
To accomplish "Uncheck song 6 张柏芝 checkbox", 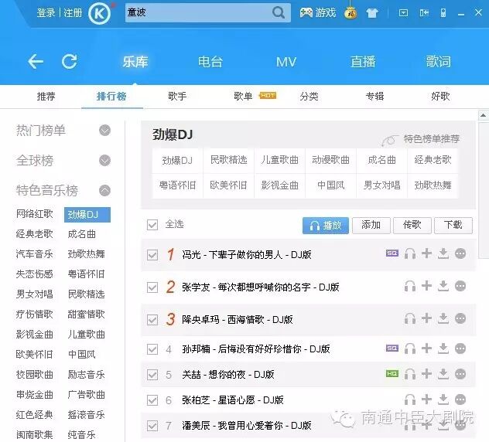I will [152, 400].
